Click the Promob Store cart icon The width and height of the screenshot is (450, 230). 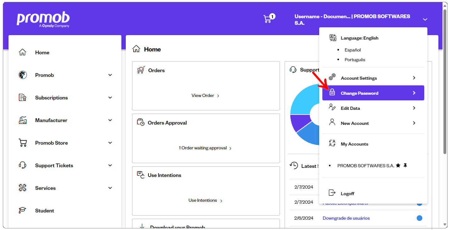tap(23, 143)
